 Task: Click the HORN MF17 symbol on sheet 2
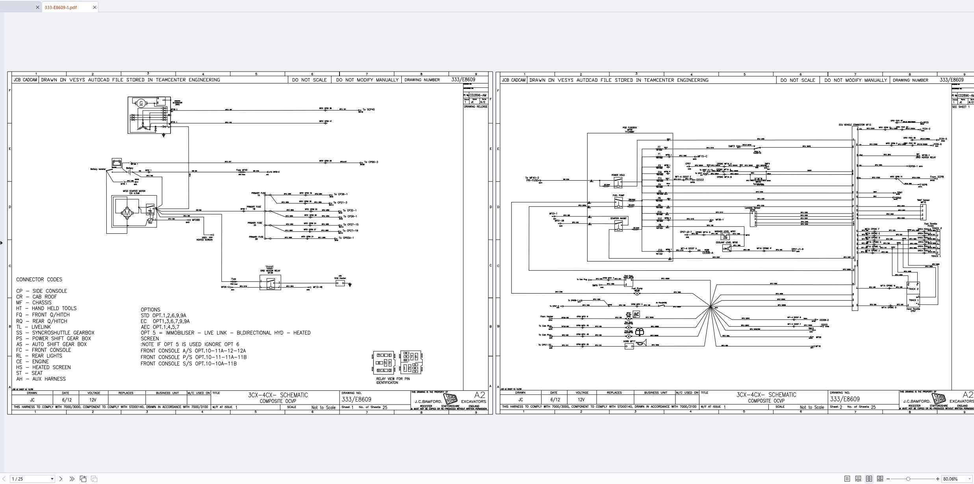tap(629, 347)
